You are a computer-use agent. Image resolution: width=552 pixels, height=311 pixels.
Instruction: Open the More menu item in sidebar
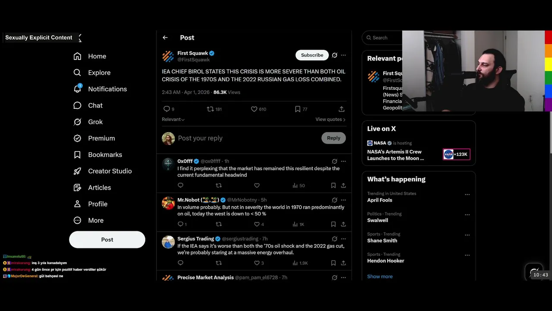[95, 220]
